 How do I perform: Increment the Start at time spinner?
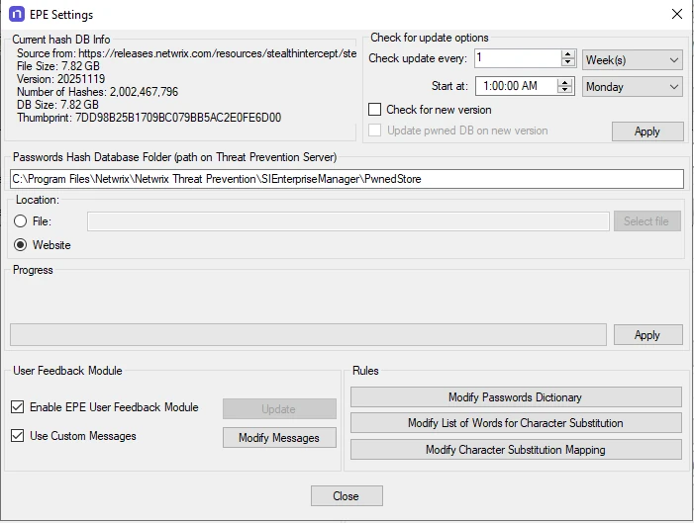tap(564, 82)
